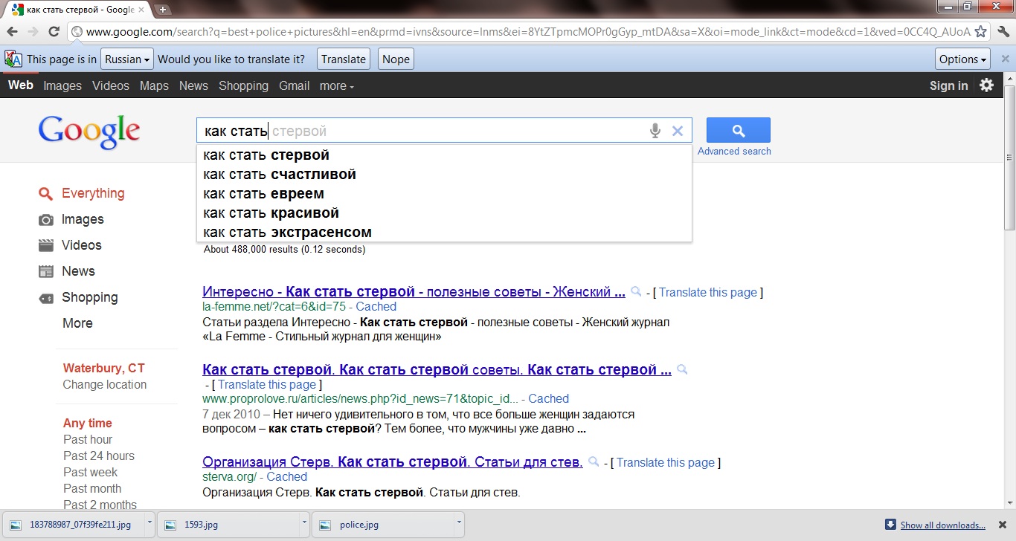Open the settings gear icon
The width and height of the screenshot is (1016, 541).
[986, 85]
